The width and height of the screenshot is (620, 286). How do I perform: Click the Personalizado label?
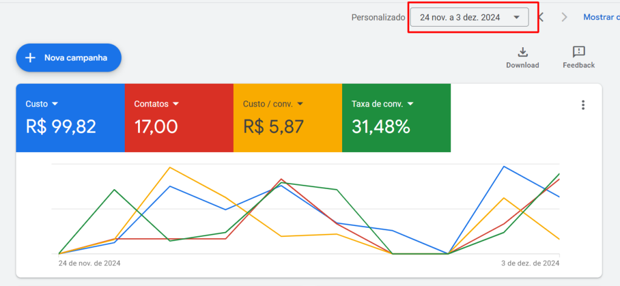[x=378, y=18]
